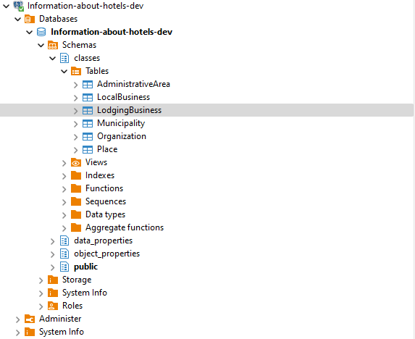
Task: Expand the Indexes folder
Action: (64, 176)
